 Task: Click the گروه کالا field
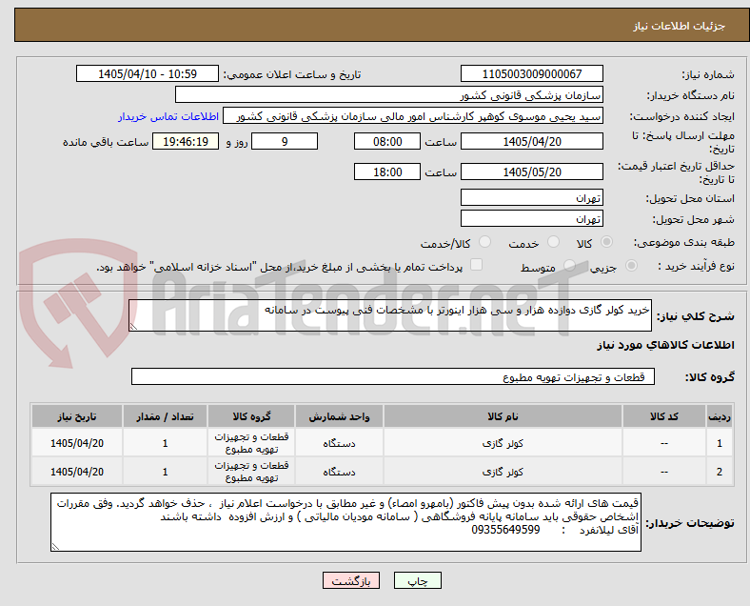click(x=393, y=376)
